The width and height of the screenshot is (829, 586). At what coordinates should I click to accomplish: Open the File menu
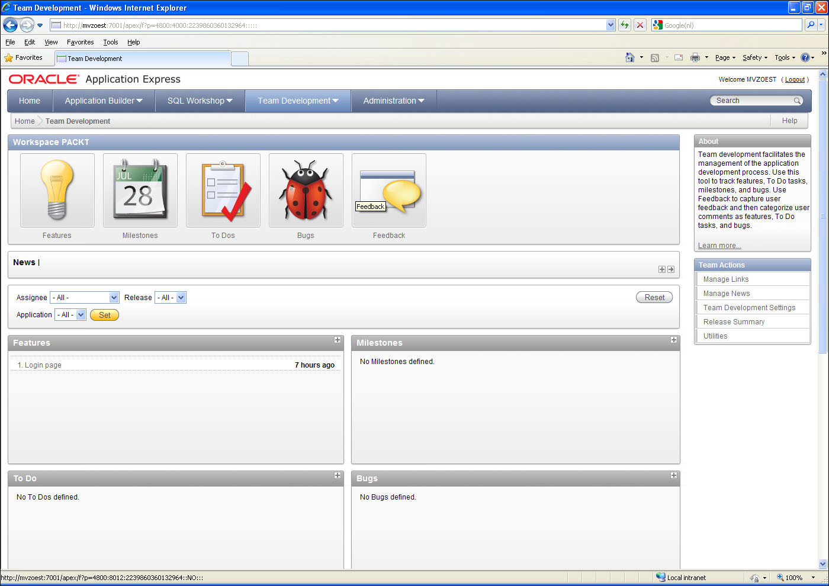[x=10, y=42]
